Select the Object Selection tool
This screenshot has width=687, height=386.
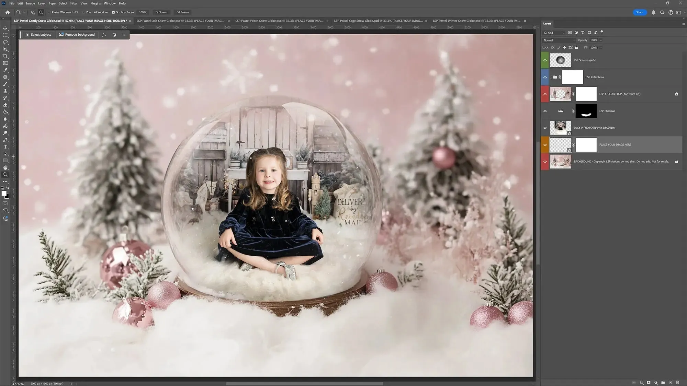click(5, 49)
